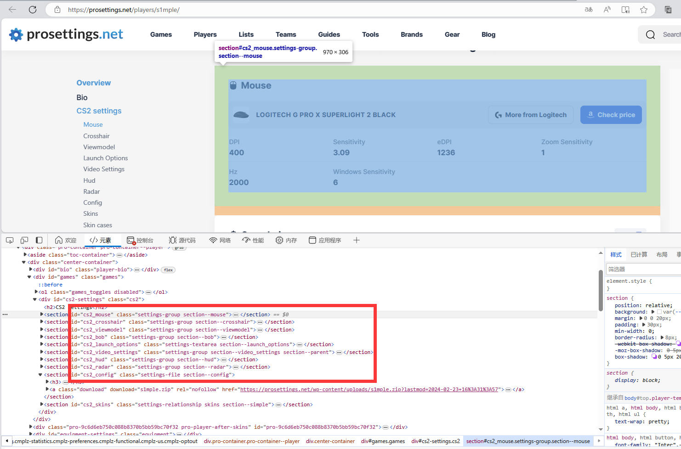Viewport: 681px width, 449px height.
Task: Click the Video Settings sidebar link
Action: 104,169
